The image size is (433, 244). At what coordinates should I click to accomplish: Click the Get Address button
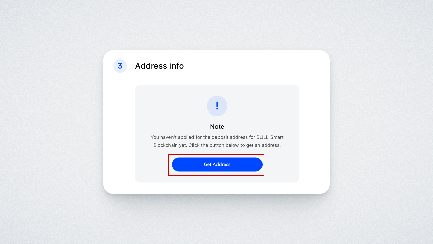(x=217, y=164)
